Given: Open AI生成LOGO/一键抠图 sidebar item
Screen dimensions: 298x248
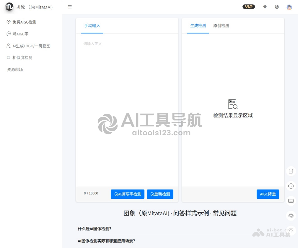Looking at the screenshot, I should (28, 46).
